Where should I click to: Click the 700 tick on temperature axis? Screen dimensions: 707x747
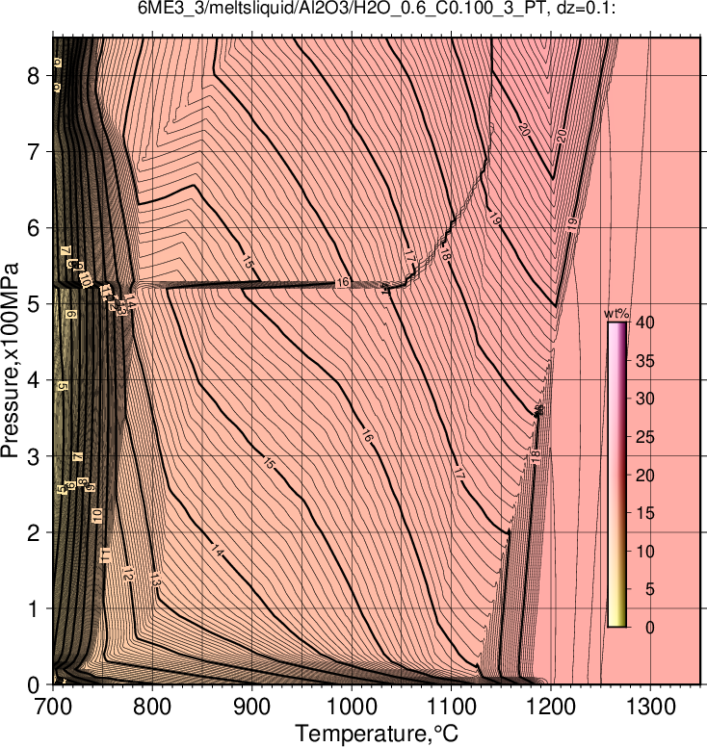click(x=52, y=707)
